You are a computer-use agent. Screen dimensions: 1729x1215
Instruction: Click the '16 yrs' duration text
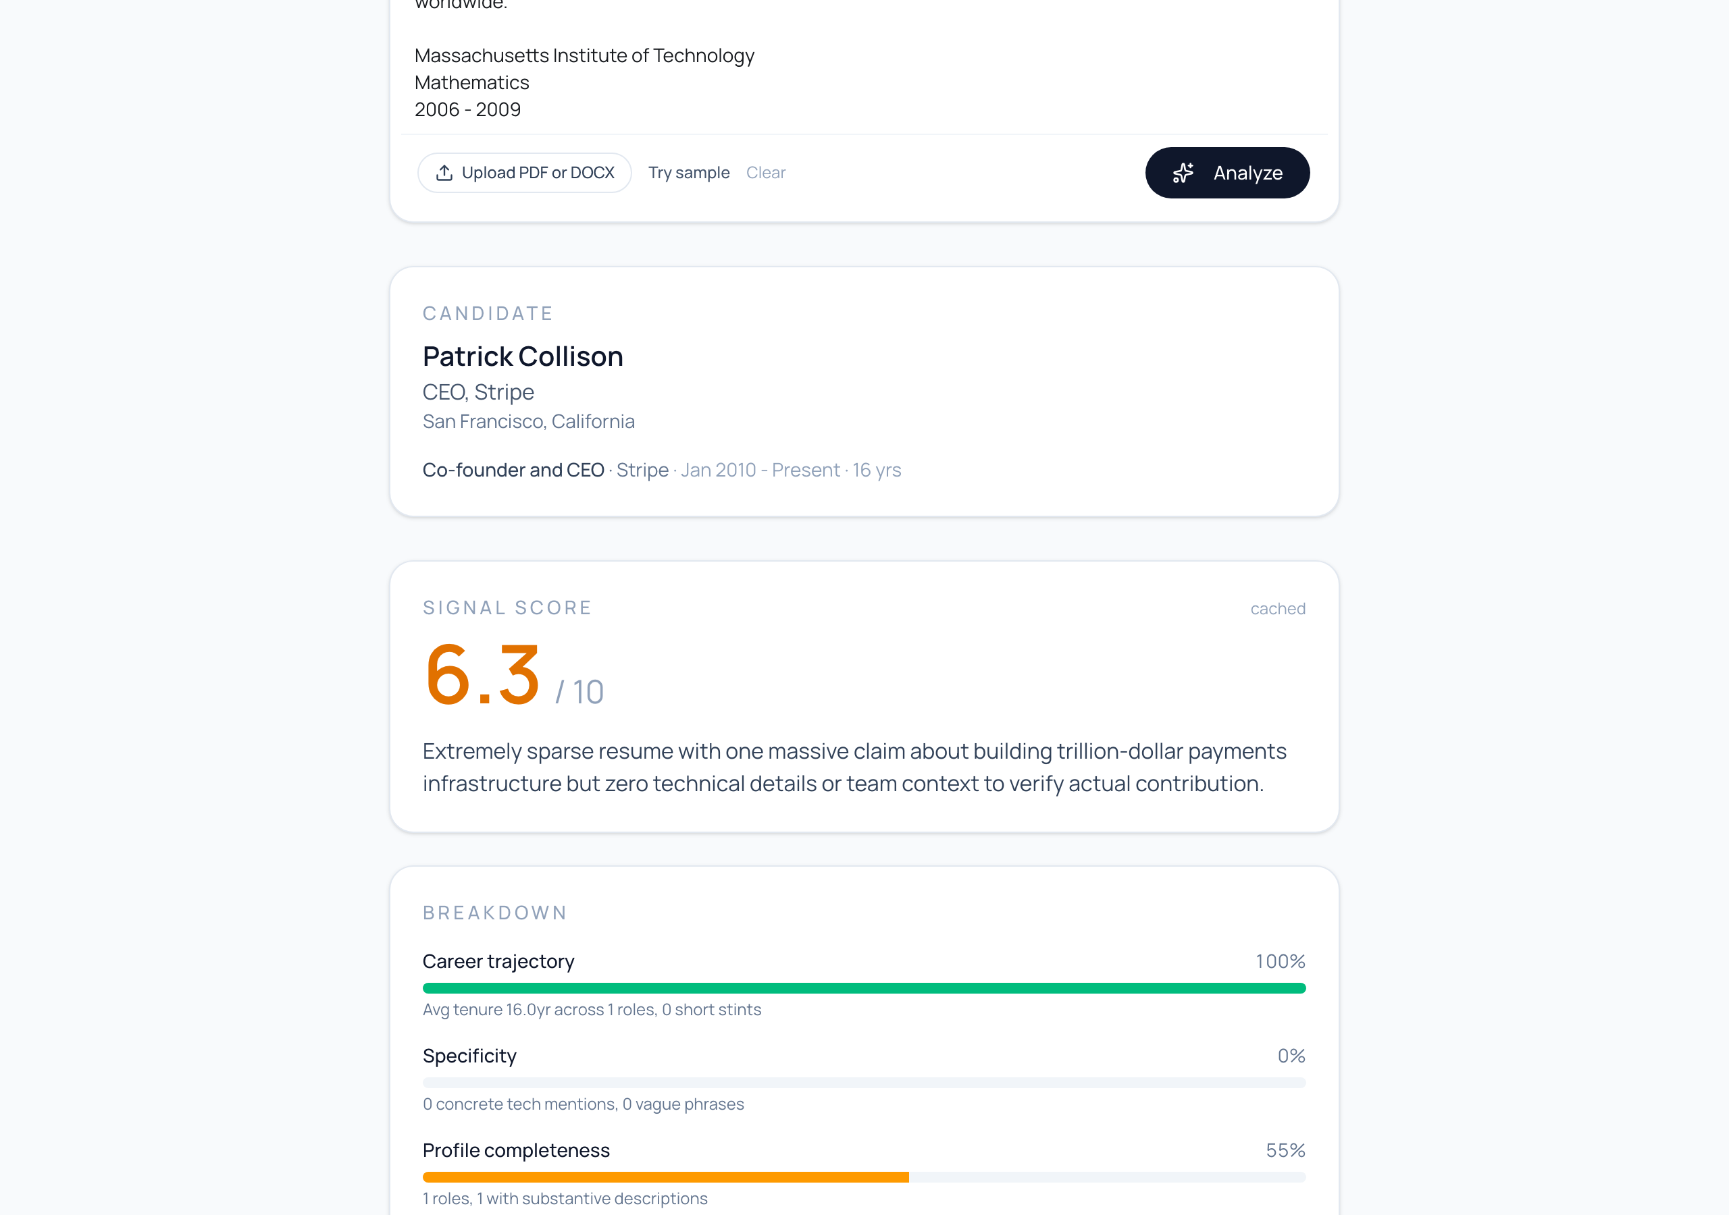[877, 470]
